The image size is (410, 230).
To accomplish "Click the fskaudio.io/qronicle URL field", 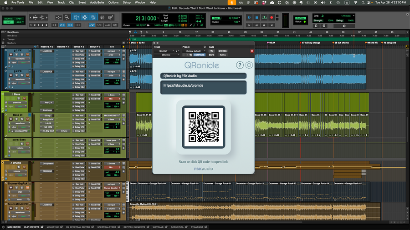I will pos(203,87).
